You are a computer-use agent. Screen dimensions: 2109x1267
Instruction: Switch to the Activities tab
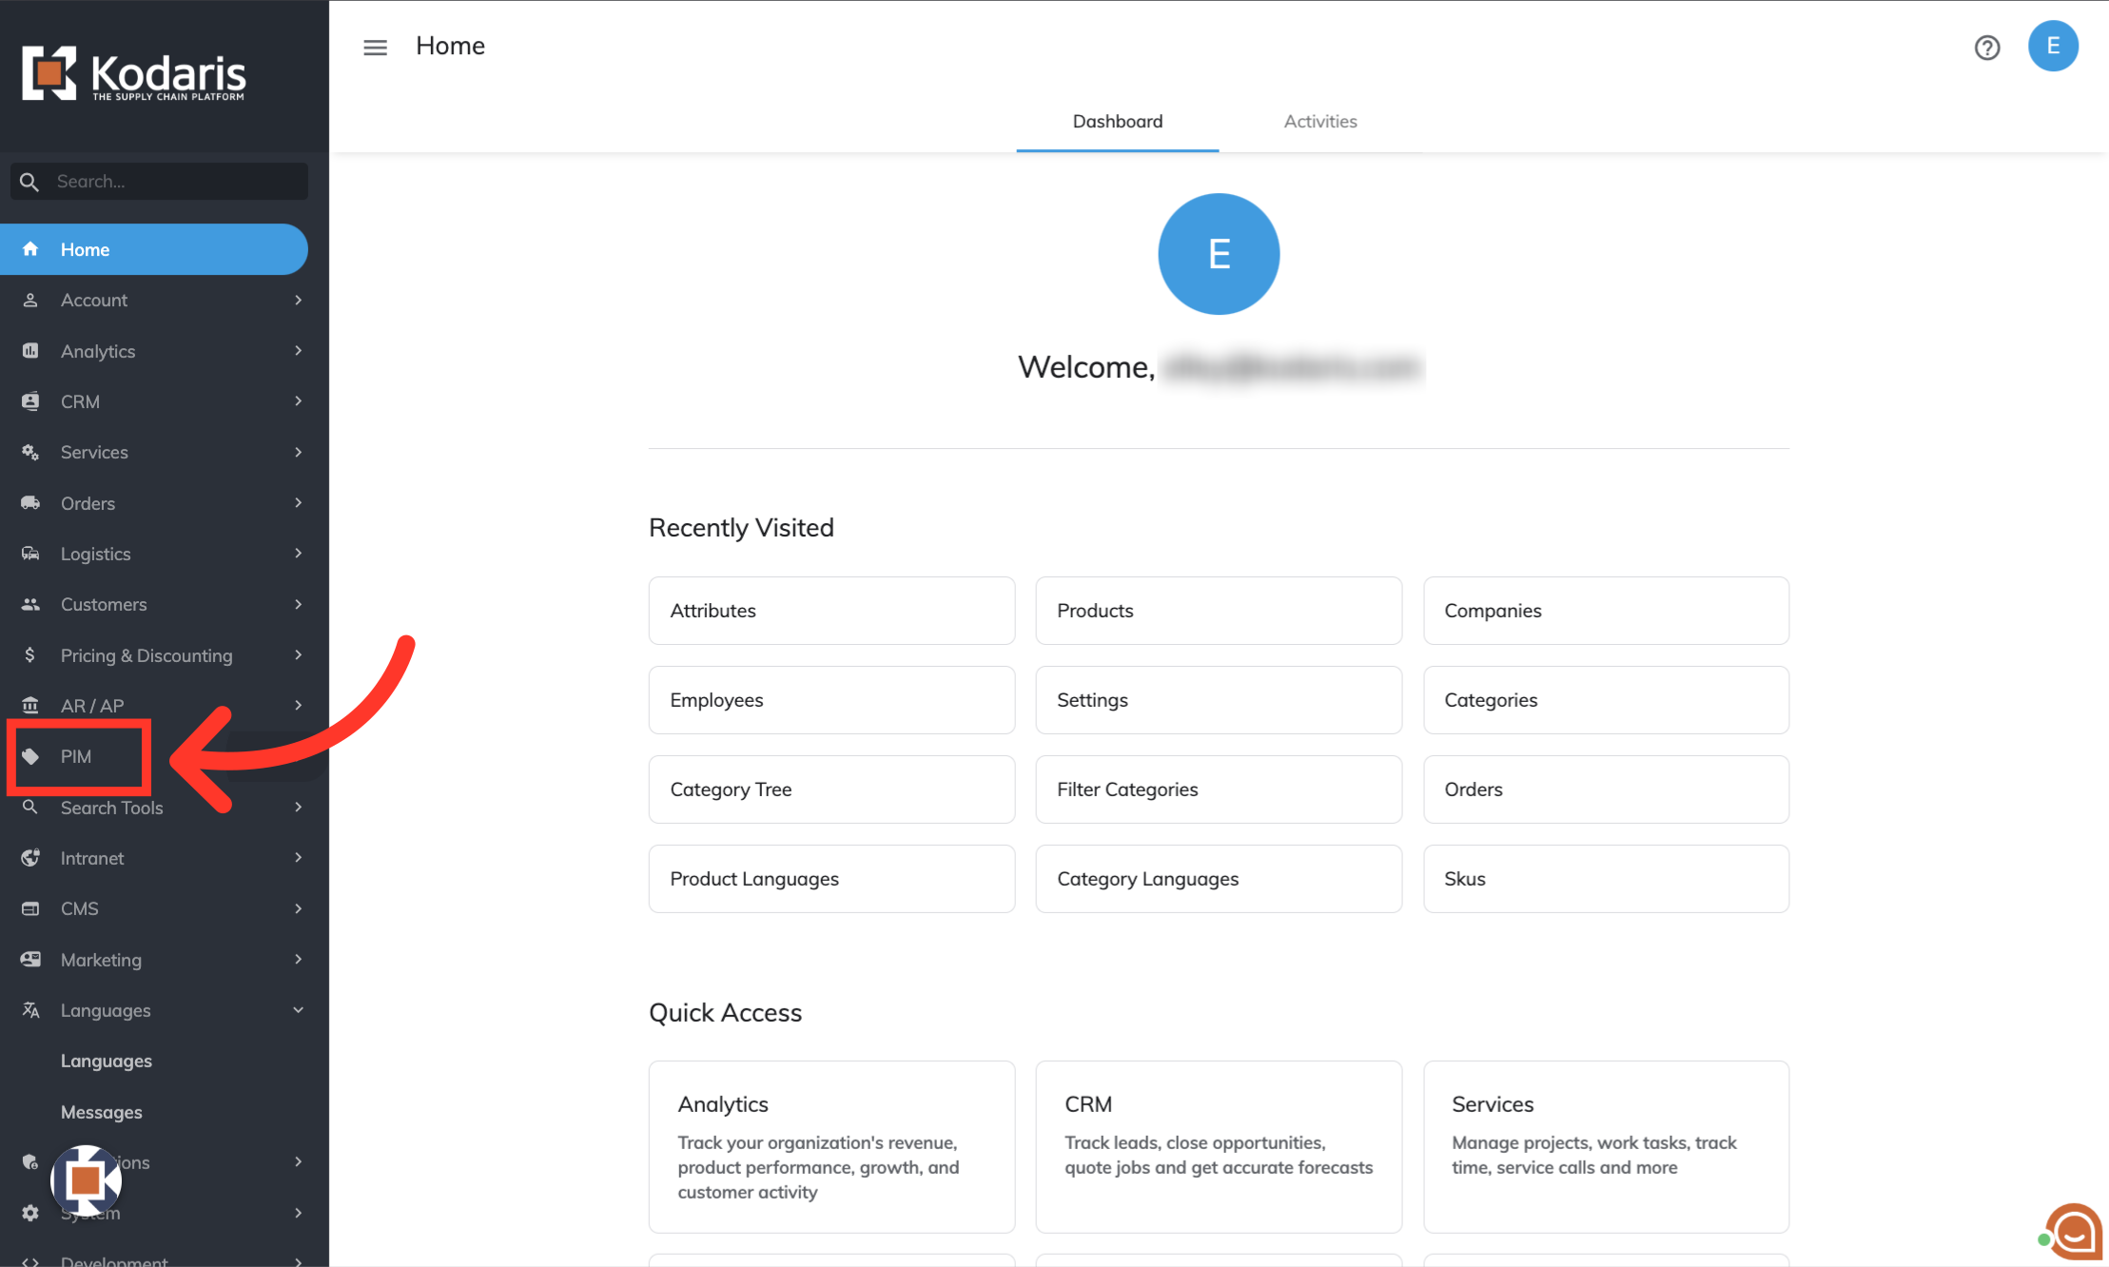point(1319,122)
